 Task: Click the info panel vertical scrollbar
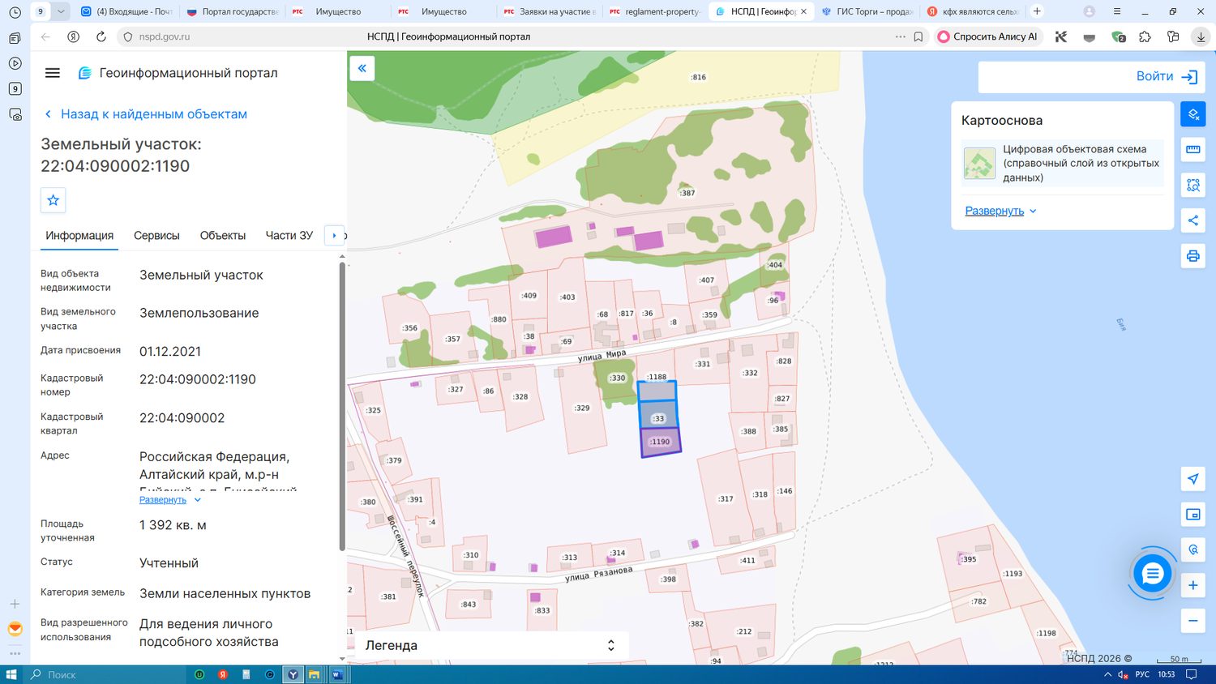(x=342, y=407)
